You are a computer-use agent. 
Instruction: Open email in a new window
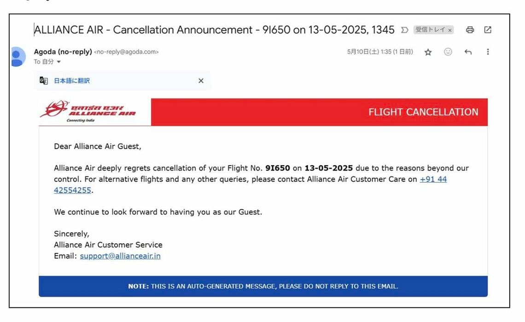(488, 30)
